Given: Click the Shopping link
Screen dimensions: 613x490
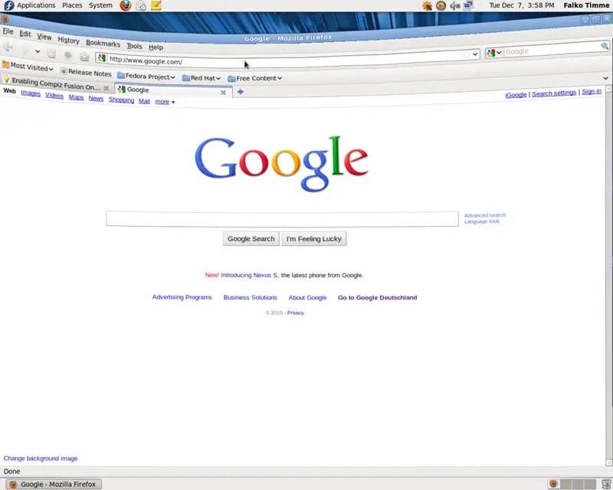Looking at the screenshot, I should tap(121, 100).
